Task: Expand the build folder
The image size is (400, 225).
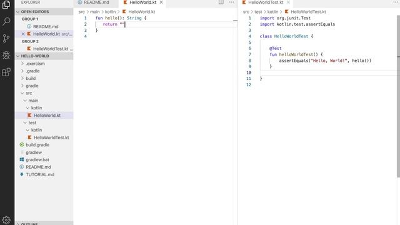Action: 31,78
